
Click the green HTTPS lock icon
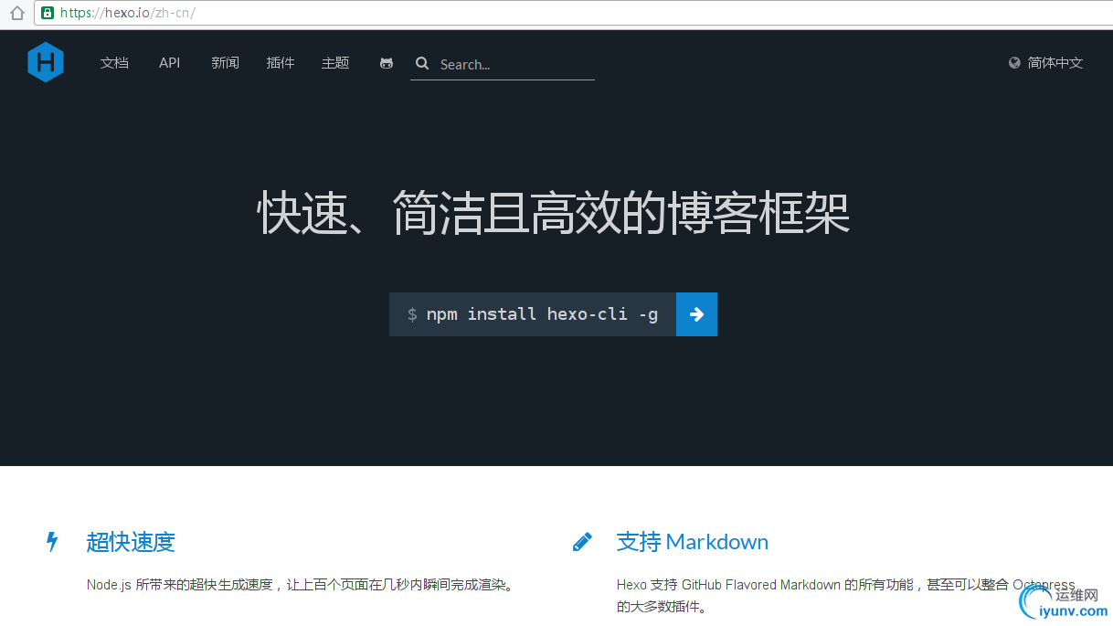click(48, 13)
